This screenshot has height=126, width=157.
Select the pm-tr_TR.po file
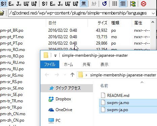[11, 107]
